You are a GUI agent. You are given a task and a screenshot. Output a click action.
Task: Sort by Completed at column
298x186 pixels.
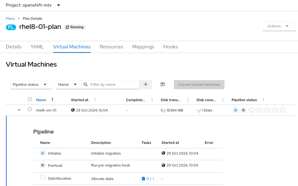(x=135, y=100)
